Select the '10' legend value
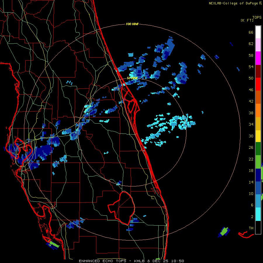The width and height of the screenshot is (263, 263). pyautogui.click(x=251, y=193)
